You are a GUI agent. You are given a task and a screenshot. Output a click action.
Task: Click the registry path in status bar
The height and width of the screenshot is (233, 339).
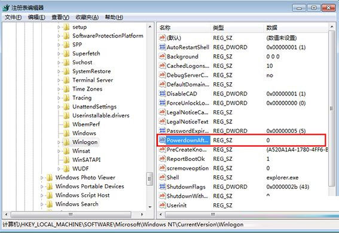pyautogui.click(x=123, y=225)
